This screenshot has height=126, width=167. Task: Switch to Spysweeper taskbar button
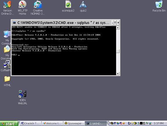click(x=74, y=124)
